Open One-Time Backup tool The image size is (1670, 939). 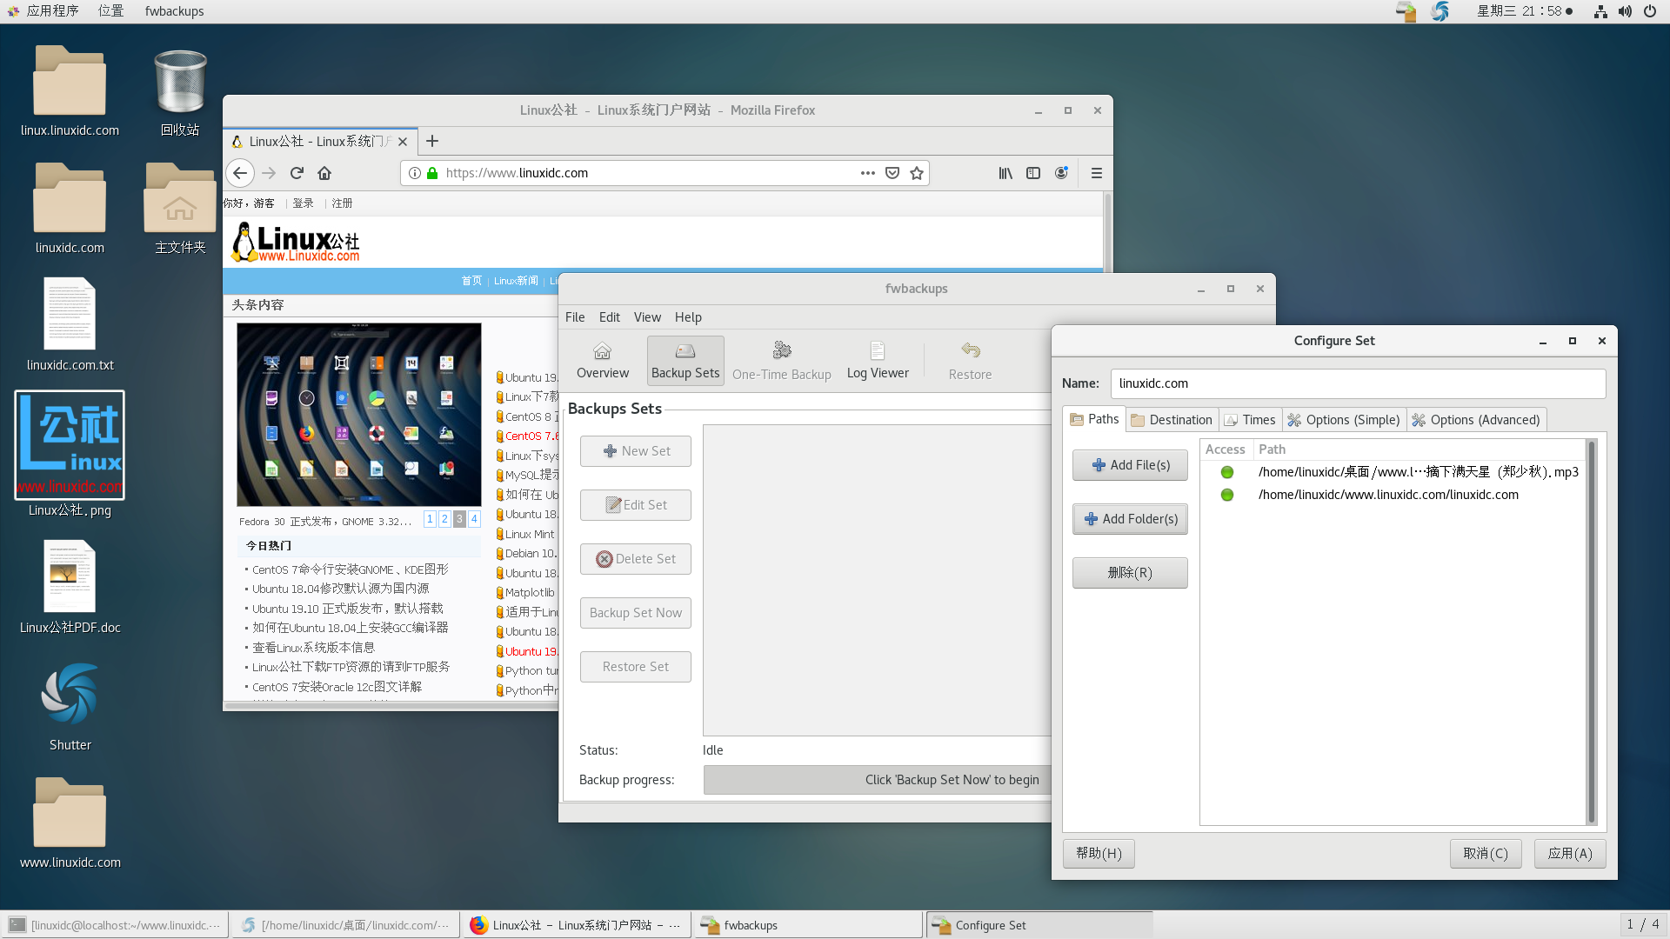tap(781, 361)
